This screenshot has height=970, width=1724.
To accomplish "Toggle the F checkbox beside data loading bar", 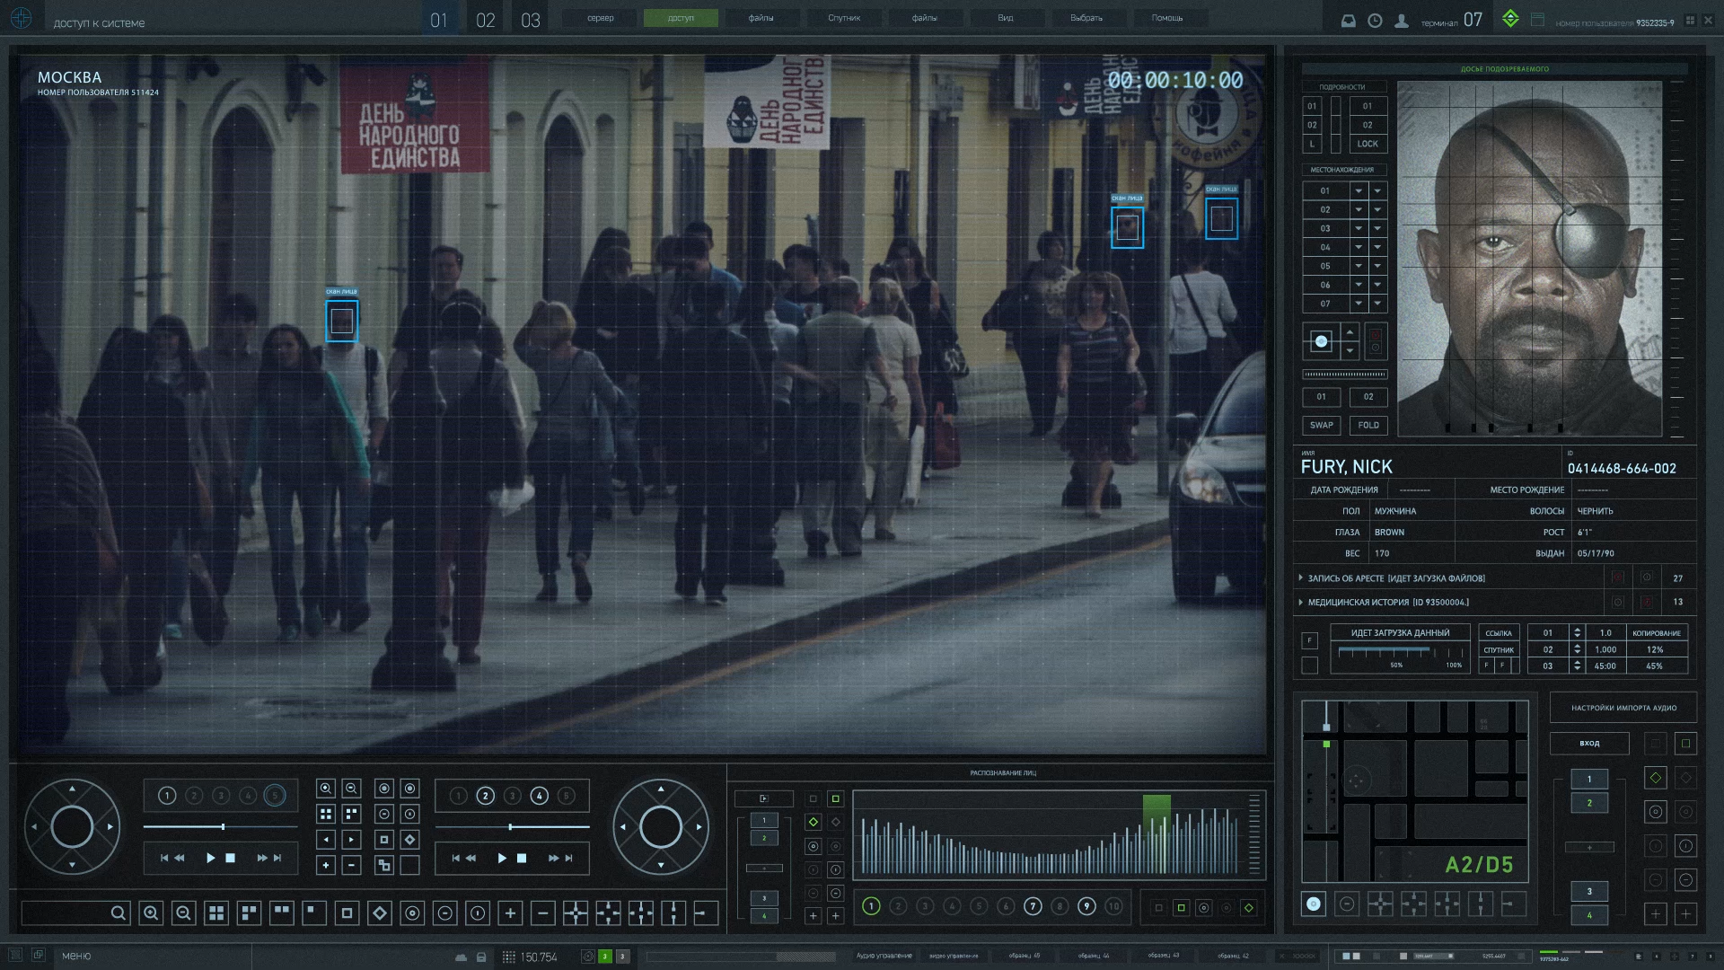I will (x=1310, y=640).
